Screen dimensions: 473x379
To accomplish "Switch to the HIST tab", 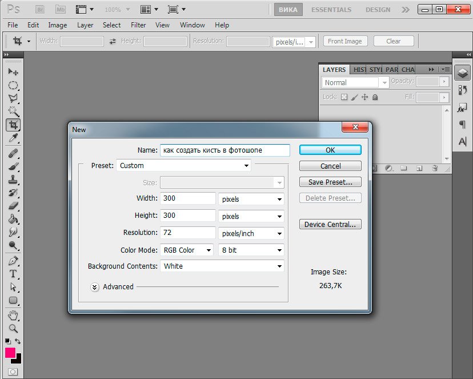I will (x=359, y=70).
